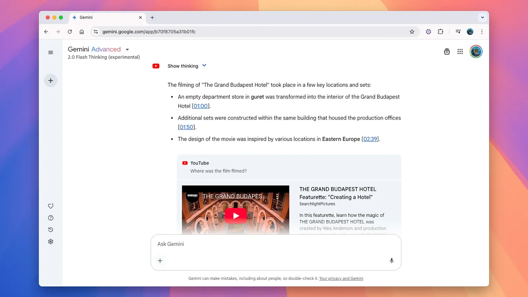The width and height of the screenshot is (528, 297).
Task: Open the Google apps grid
Action: click(x=460, y=51)
